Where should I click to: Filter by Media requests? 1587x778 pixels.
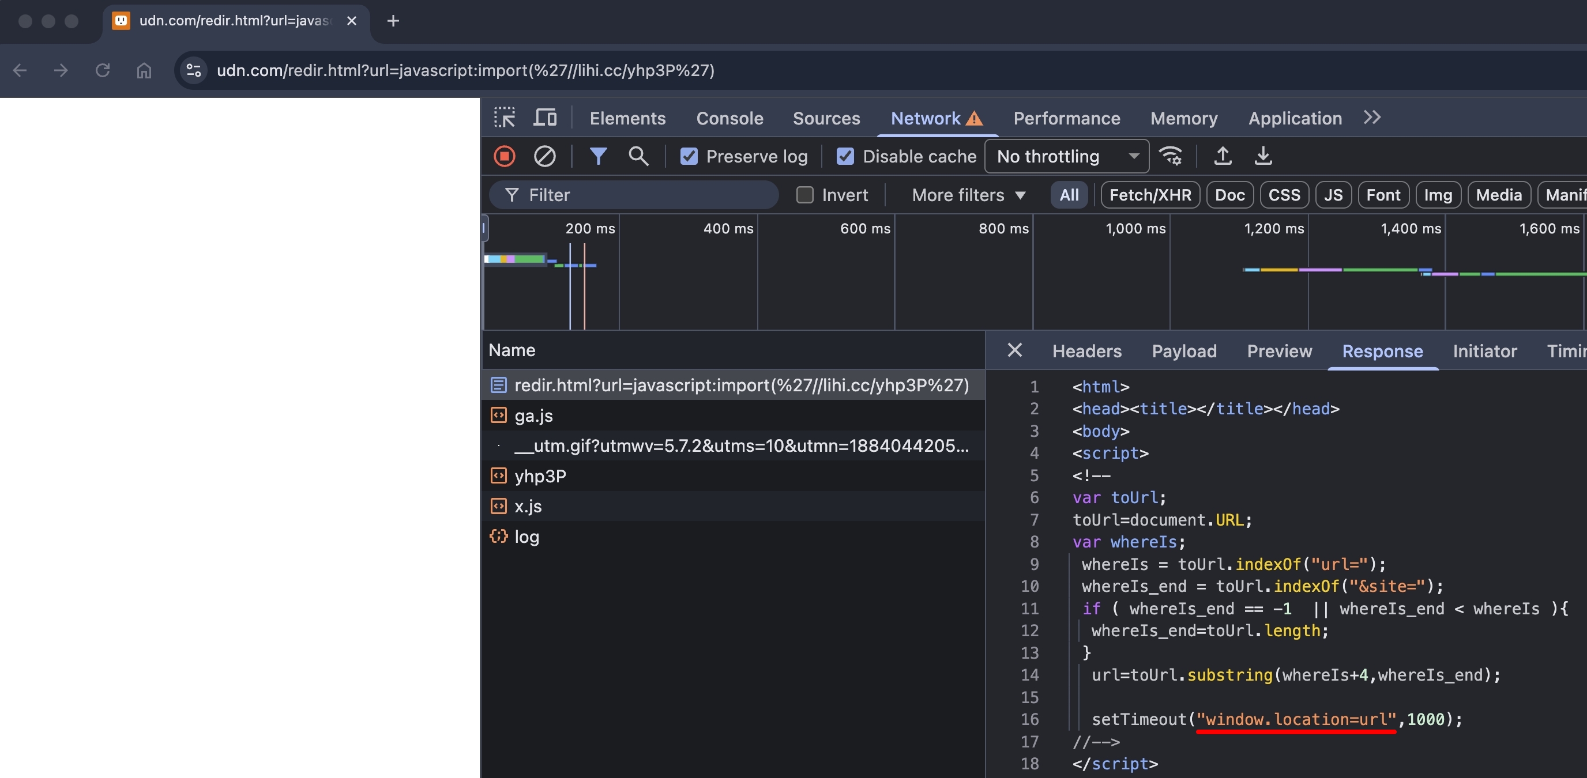[1499, 195]
